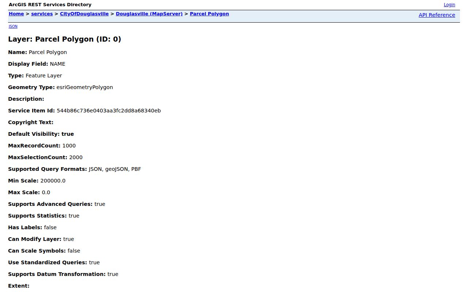Click the heading Layer: Parcel Polygon (ID: 0)
Screen dimensions: 468x292
(x=65, y=39)
